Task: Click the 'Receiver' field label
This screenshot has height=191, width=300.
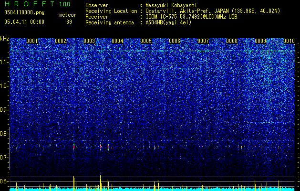Action: pos(97,17)
